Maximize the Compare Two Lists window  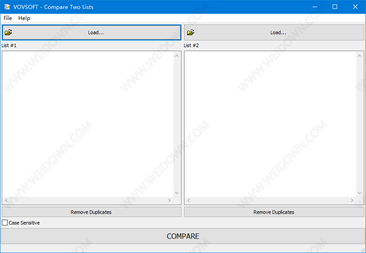tap(335, 7)
